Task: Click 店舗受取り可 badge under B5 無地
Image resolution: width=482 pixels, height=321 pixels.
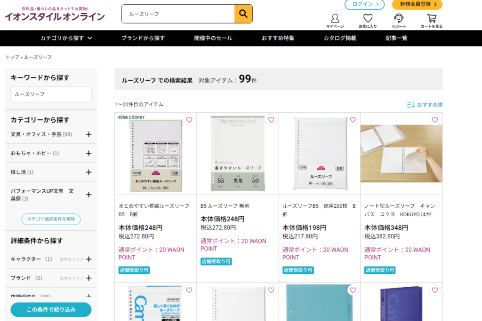Action: coord(216,261)
